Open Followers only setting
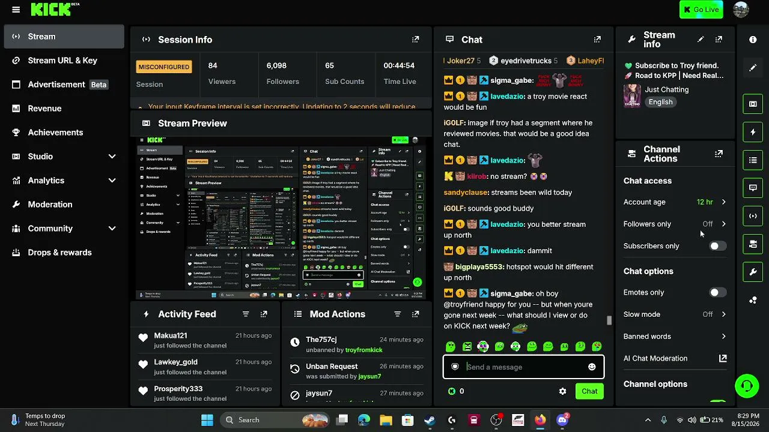769x432 pixels. click(675, 224)
